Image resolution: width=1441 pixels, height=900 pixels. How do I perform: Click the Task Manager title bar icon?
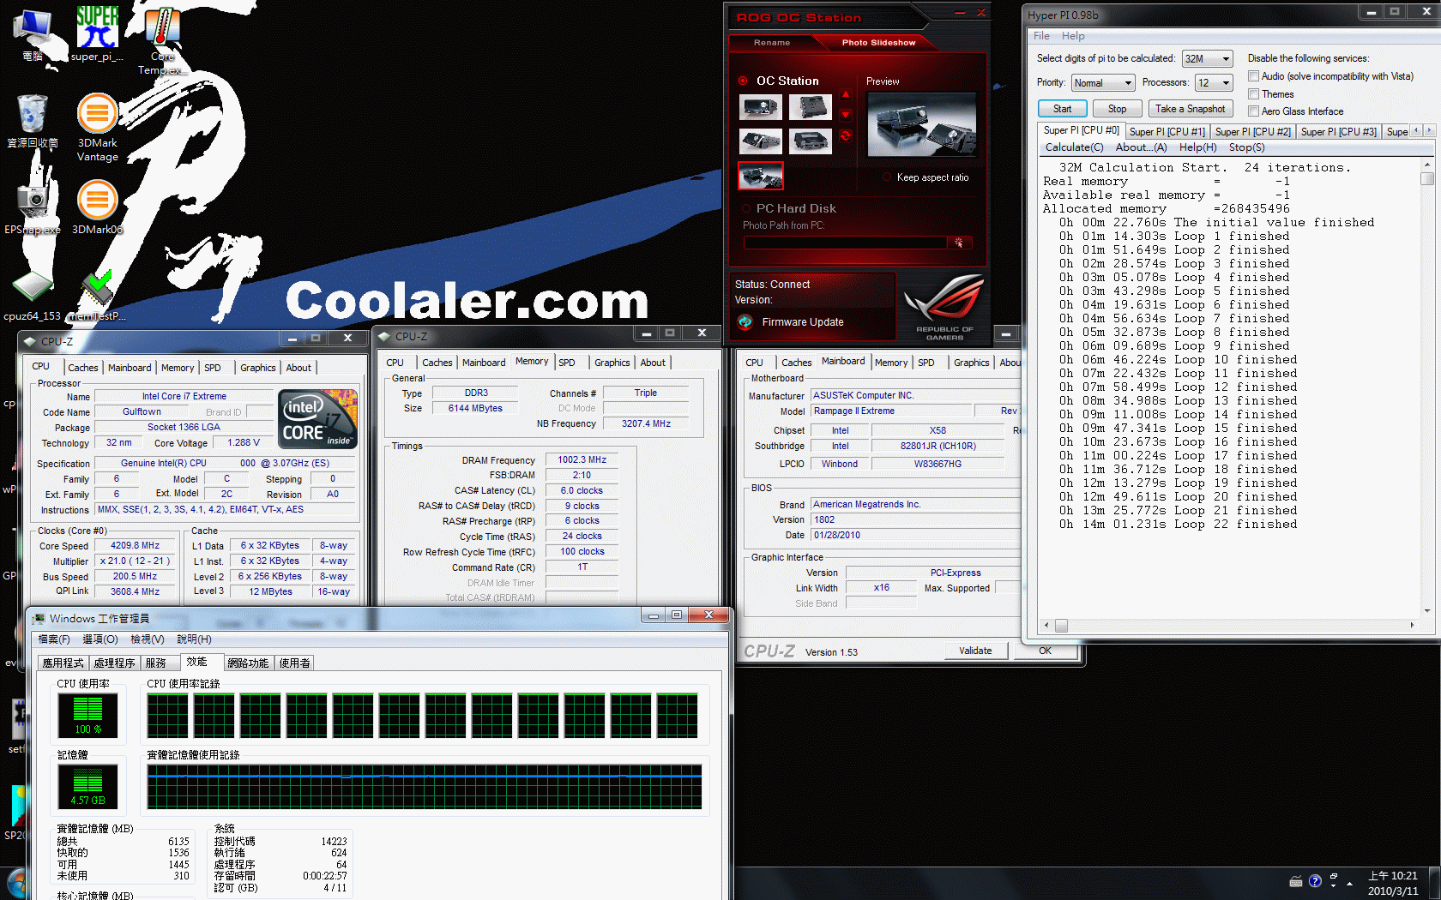click(38, 618)
